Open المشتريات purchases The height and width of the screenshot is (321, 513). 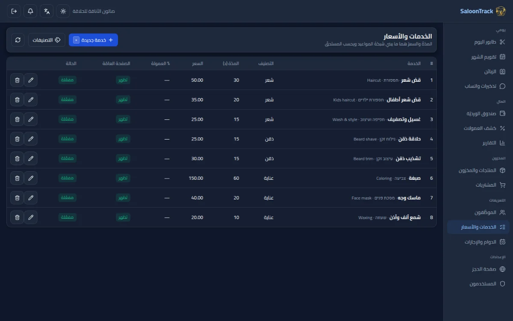tap(478, 185)
